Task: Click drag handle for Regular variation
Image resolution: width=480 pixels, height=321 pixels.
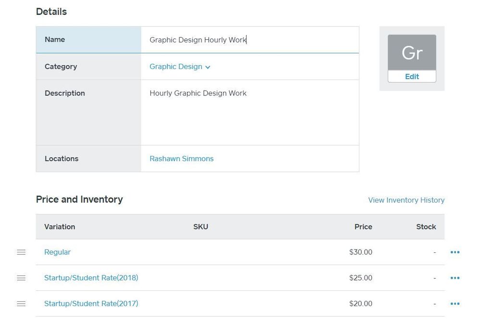Action: tap(21, 252)
